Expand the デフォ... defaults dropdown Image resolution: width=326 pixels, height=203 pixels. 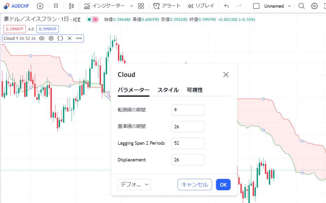[x=134, y=185]
